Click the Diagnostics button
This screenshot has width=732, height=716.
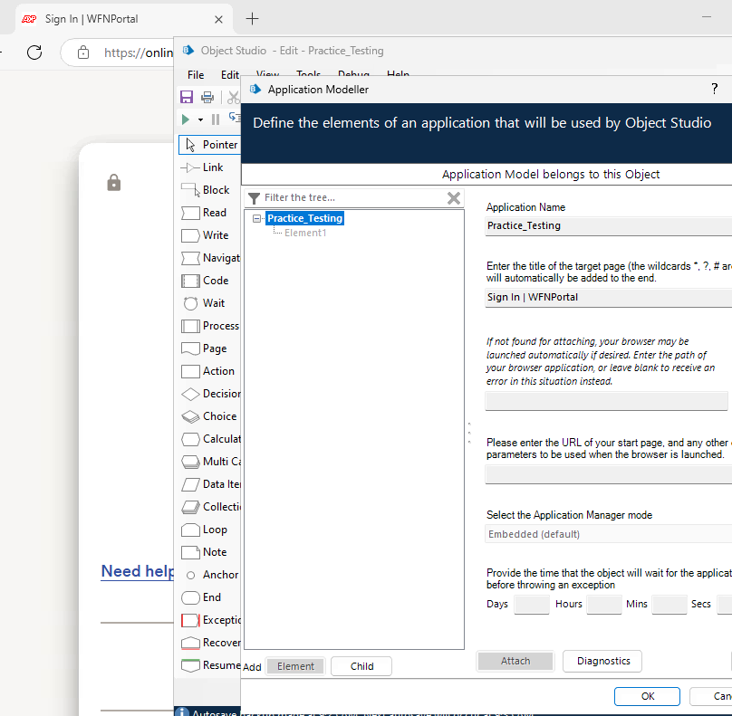pyautogui.click(x=602, y=661)
